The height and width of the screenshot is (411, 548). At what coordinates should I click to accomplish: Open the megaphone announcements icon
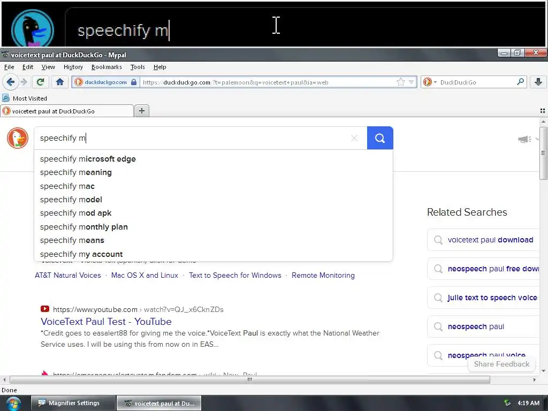[x=524, y=139]
